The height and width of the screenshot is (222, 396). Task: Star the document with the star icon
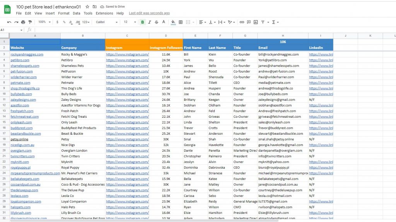click(87, 7)
